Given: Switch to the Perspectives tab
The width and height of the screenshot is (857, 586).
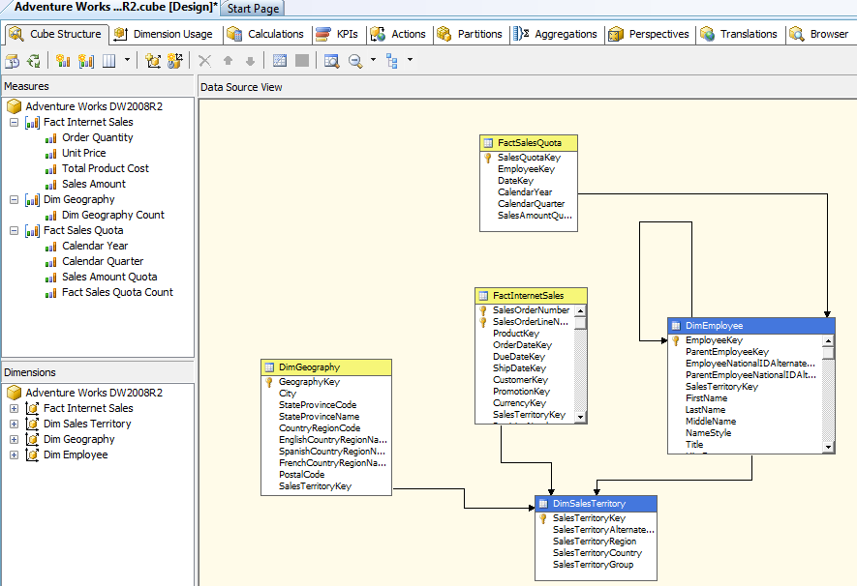Looking at the screenshot, I should pos(649,34).
